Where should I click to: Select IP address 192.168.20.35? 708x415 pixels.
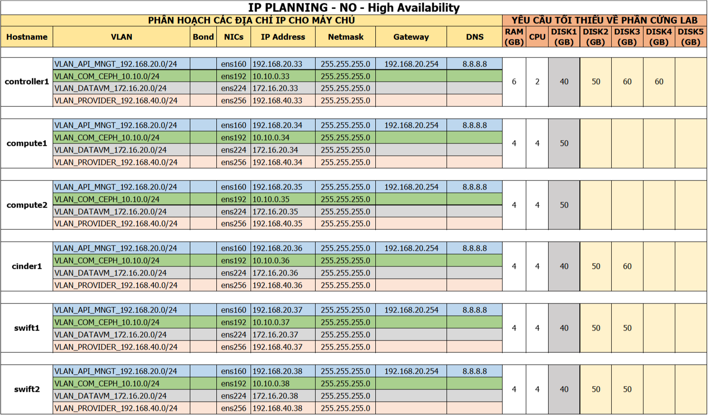pos(283,187)
